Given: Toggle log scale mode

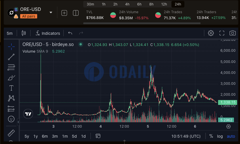Looking at the screenshot, I should coord(220,136).
